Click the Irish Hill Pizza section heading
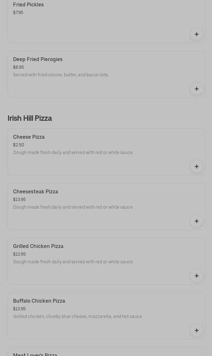 pos(30,118)
